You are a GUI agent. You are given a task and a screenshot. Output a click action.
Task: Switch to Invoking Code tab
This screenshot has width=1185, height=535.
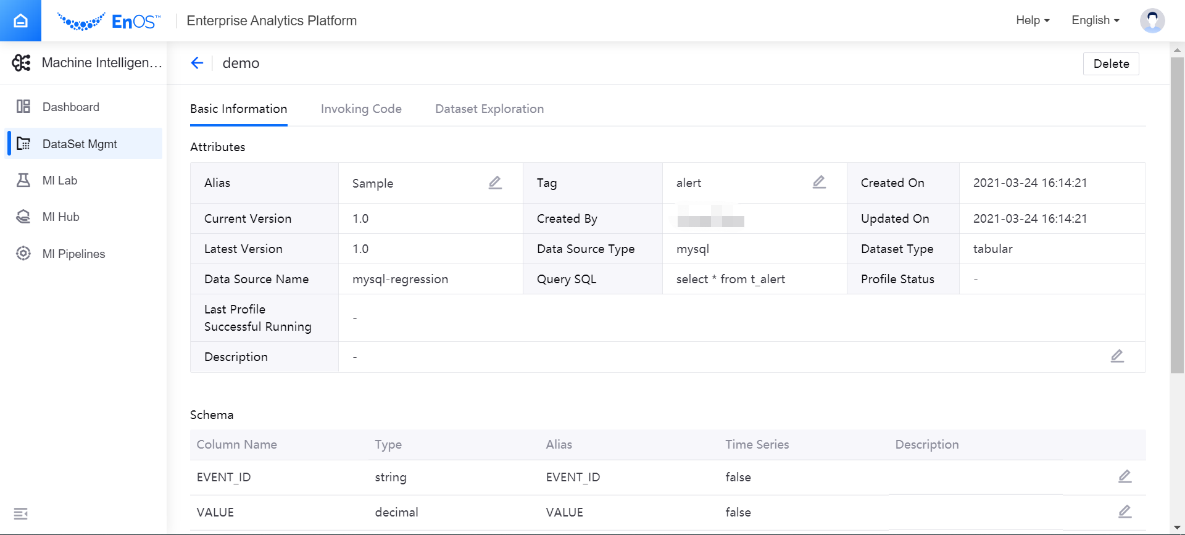pyautogui.click(x=361, y=109)
